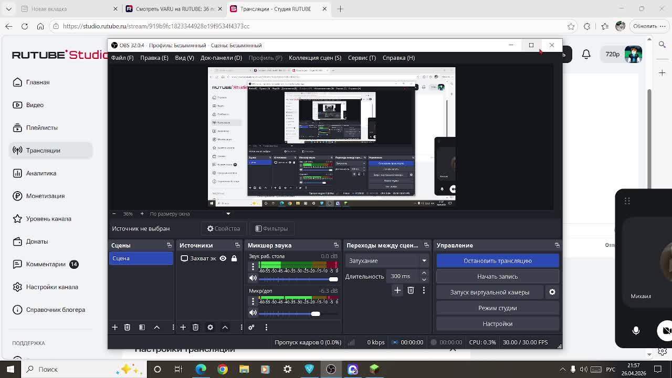Screen dimensions: 672x378
Task: Zoom out the preview with minus icon
Action: click(x=114, y=214)
